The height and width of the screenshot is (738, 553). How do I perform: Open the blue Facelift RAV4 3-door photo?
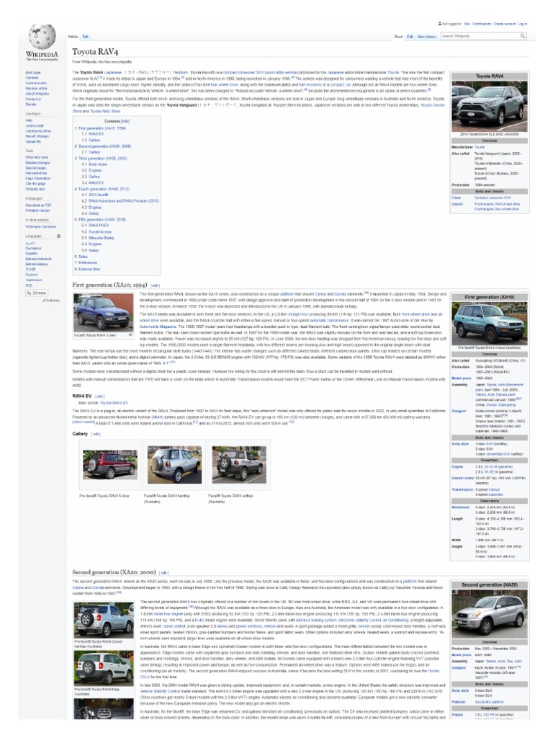click(104, 312)
